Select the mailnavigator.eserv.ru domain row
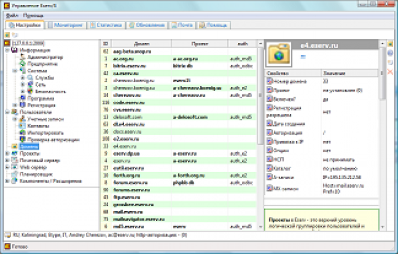 (179, 219)
